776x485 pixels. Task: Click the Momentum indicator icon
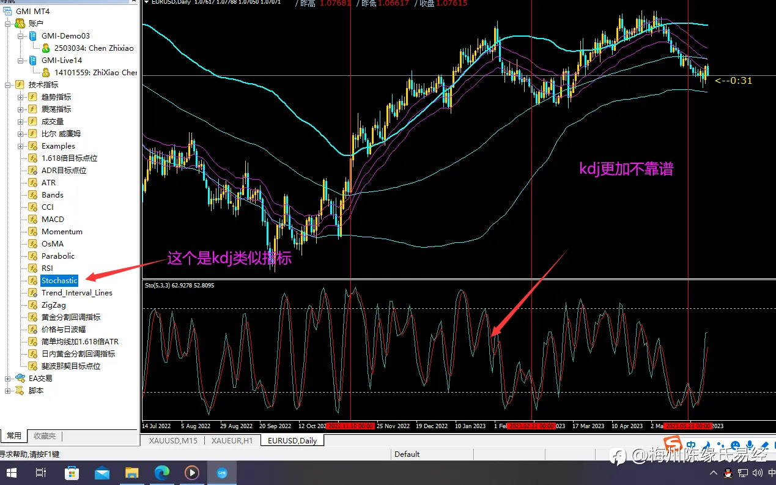coord(32,231)
